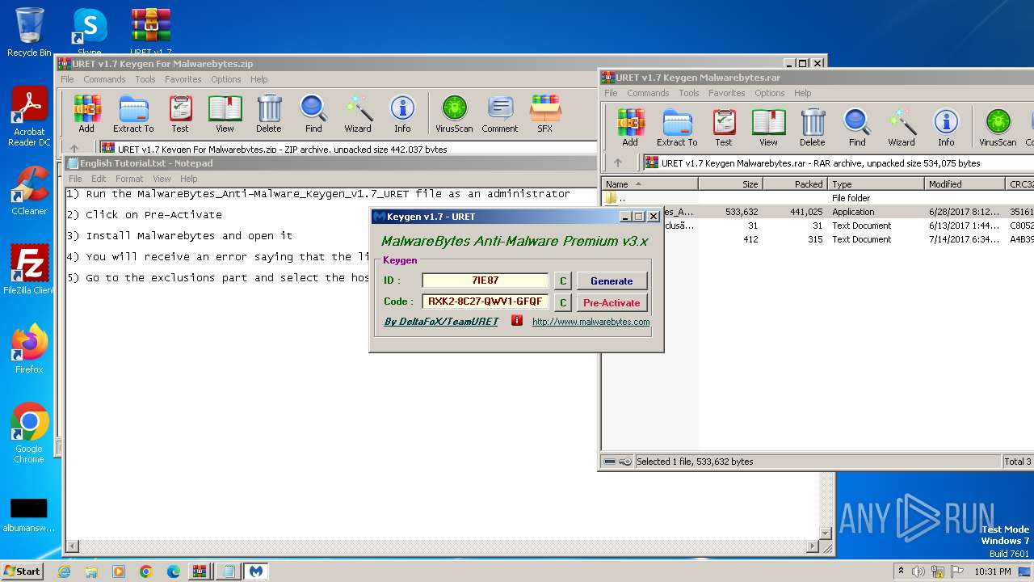Run VirusScan in the zip WinRAR window

pyautogui.click(x=454, y=114)
